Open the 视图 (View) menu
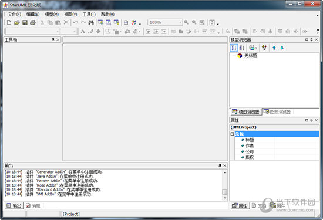 (70, 15)
